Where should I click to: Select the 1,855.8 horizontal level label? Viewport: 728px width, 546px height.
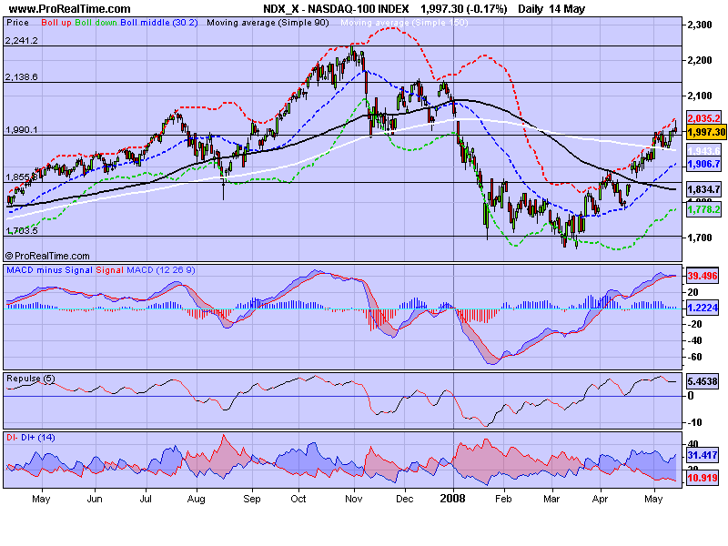(x=21, y=177)
